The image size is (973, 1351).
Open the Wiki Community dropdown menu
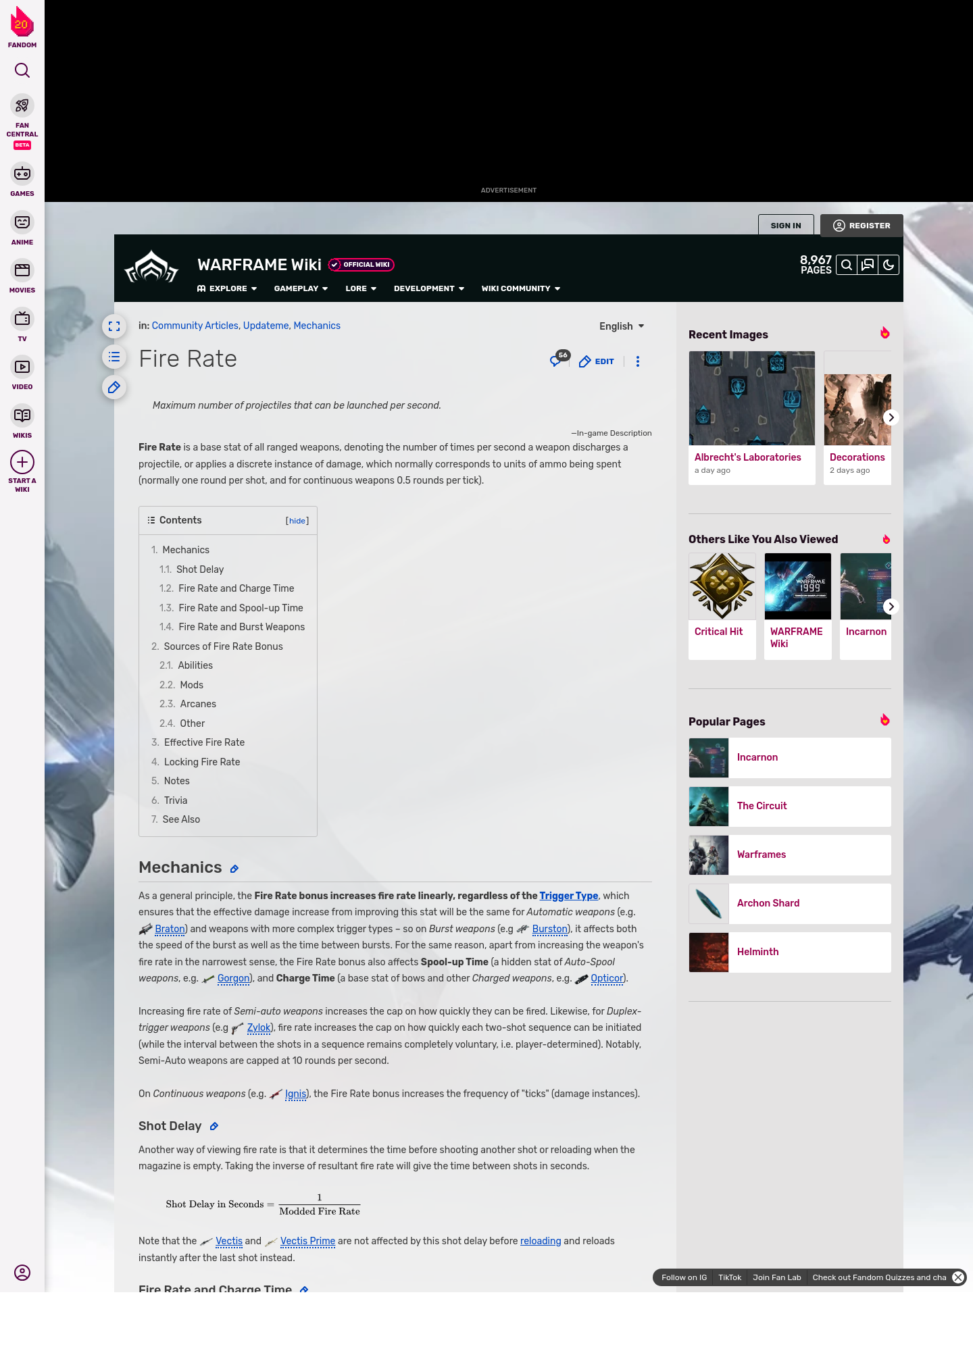tap(521, 288)
